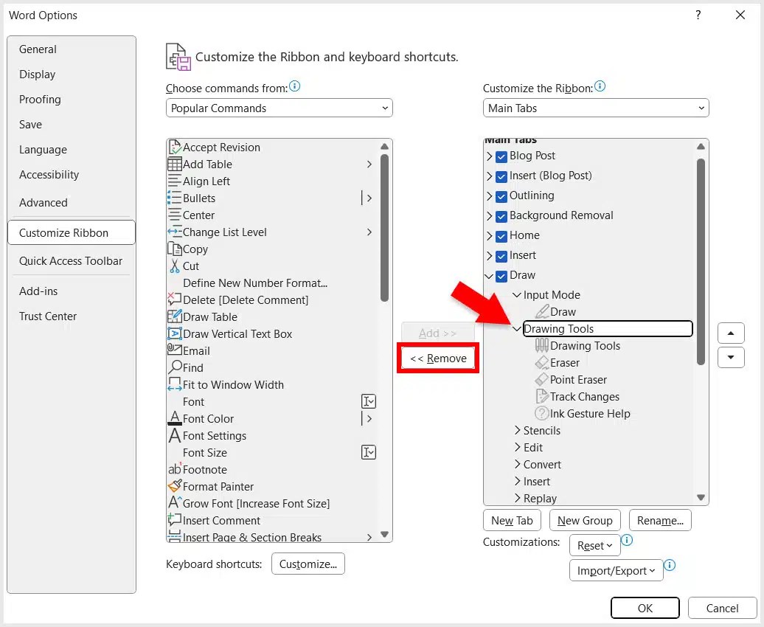764x627 pixels.
Task: Select Track Changes in the Drawing Tools group
Action: [584, 396]
